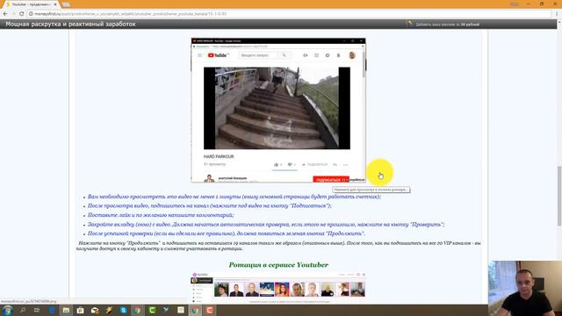Click the page's vertical scrollbar thumb
Viewport: 562px width, 316px height.
(558, 196)
